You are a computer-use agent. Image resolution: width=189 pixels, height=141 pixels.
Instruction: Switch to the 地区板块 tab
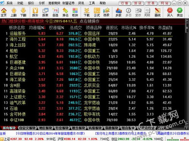coord(45,128)
